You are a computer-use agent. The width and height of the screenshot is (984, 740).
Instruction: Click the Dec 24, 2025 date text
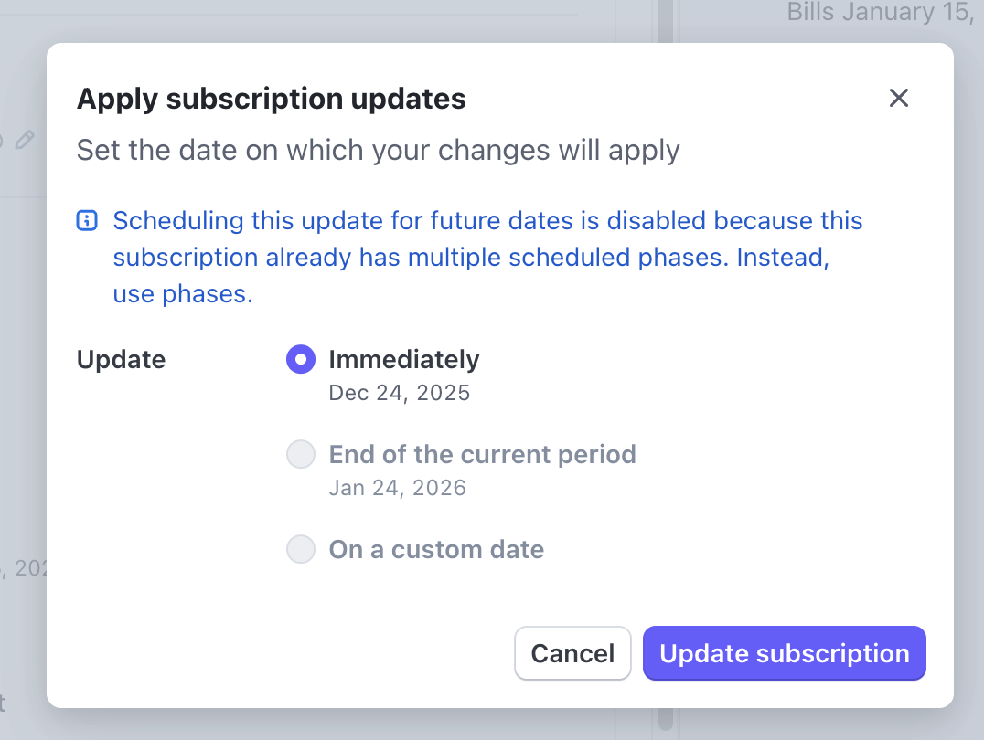[x=399, y=393]
